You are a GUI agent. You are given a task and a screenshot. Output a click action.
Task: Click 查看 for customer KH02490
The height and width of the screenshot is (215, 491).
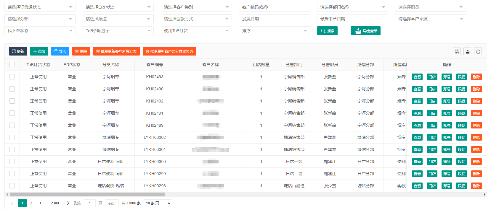tap(417, 89)
